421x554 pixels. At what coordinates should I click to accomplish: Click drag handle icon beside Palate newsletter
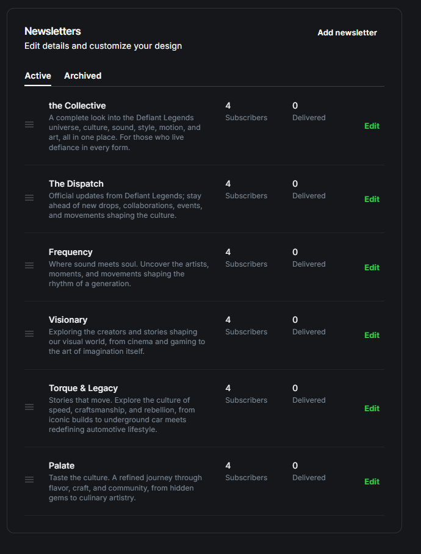tap(29, 480)
